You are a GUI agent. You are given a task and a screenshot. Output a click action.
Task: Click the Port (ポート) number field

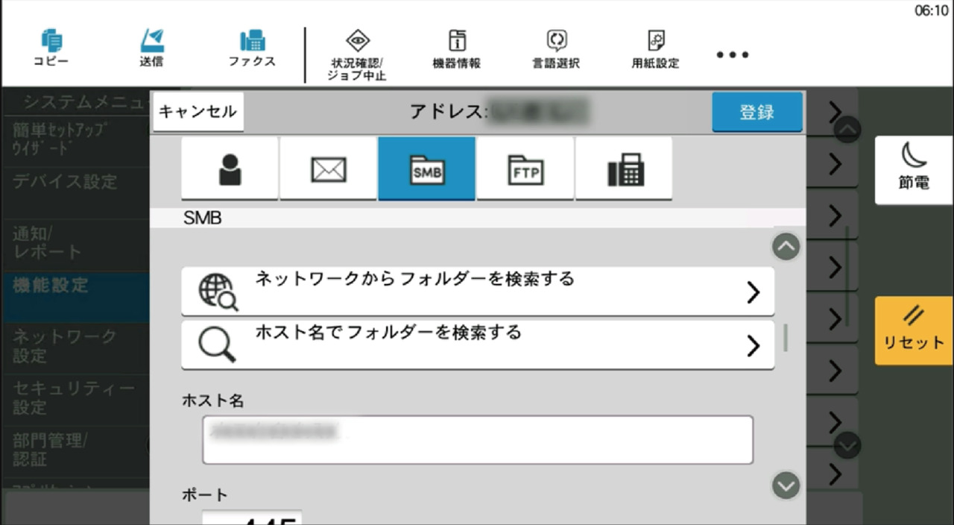click(252, 518)
